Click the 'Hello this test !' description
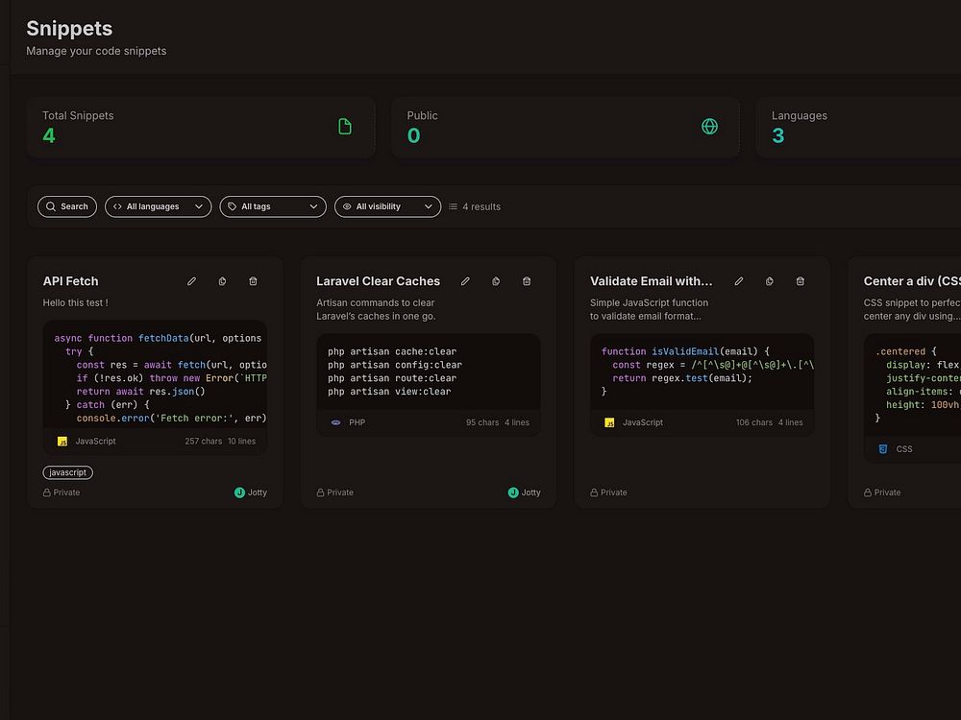Viewport: 961px width, 720px height. pyautogui.click(x=75, y=302)
